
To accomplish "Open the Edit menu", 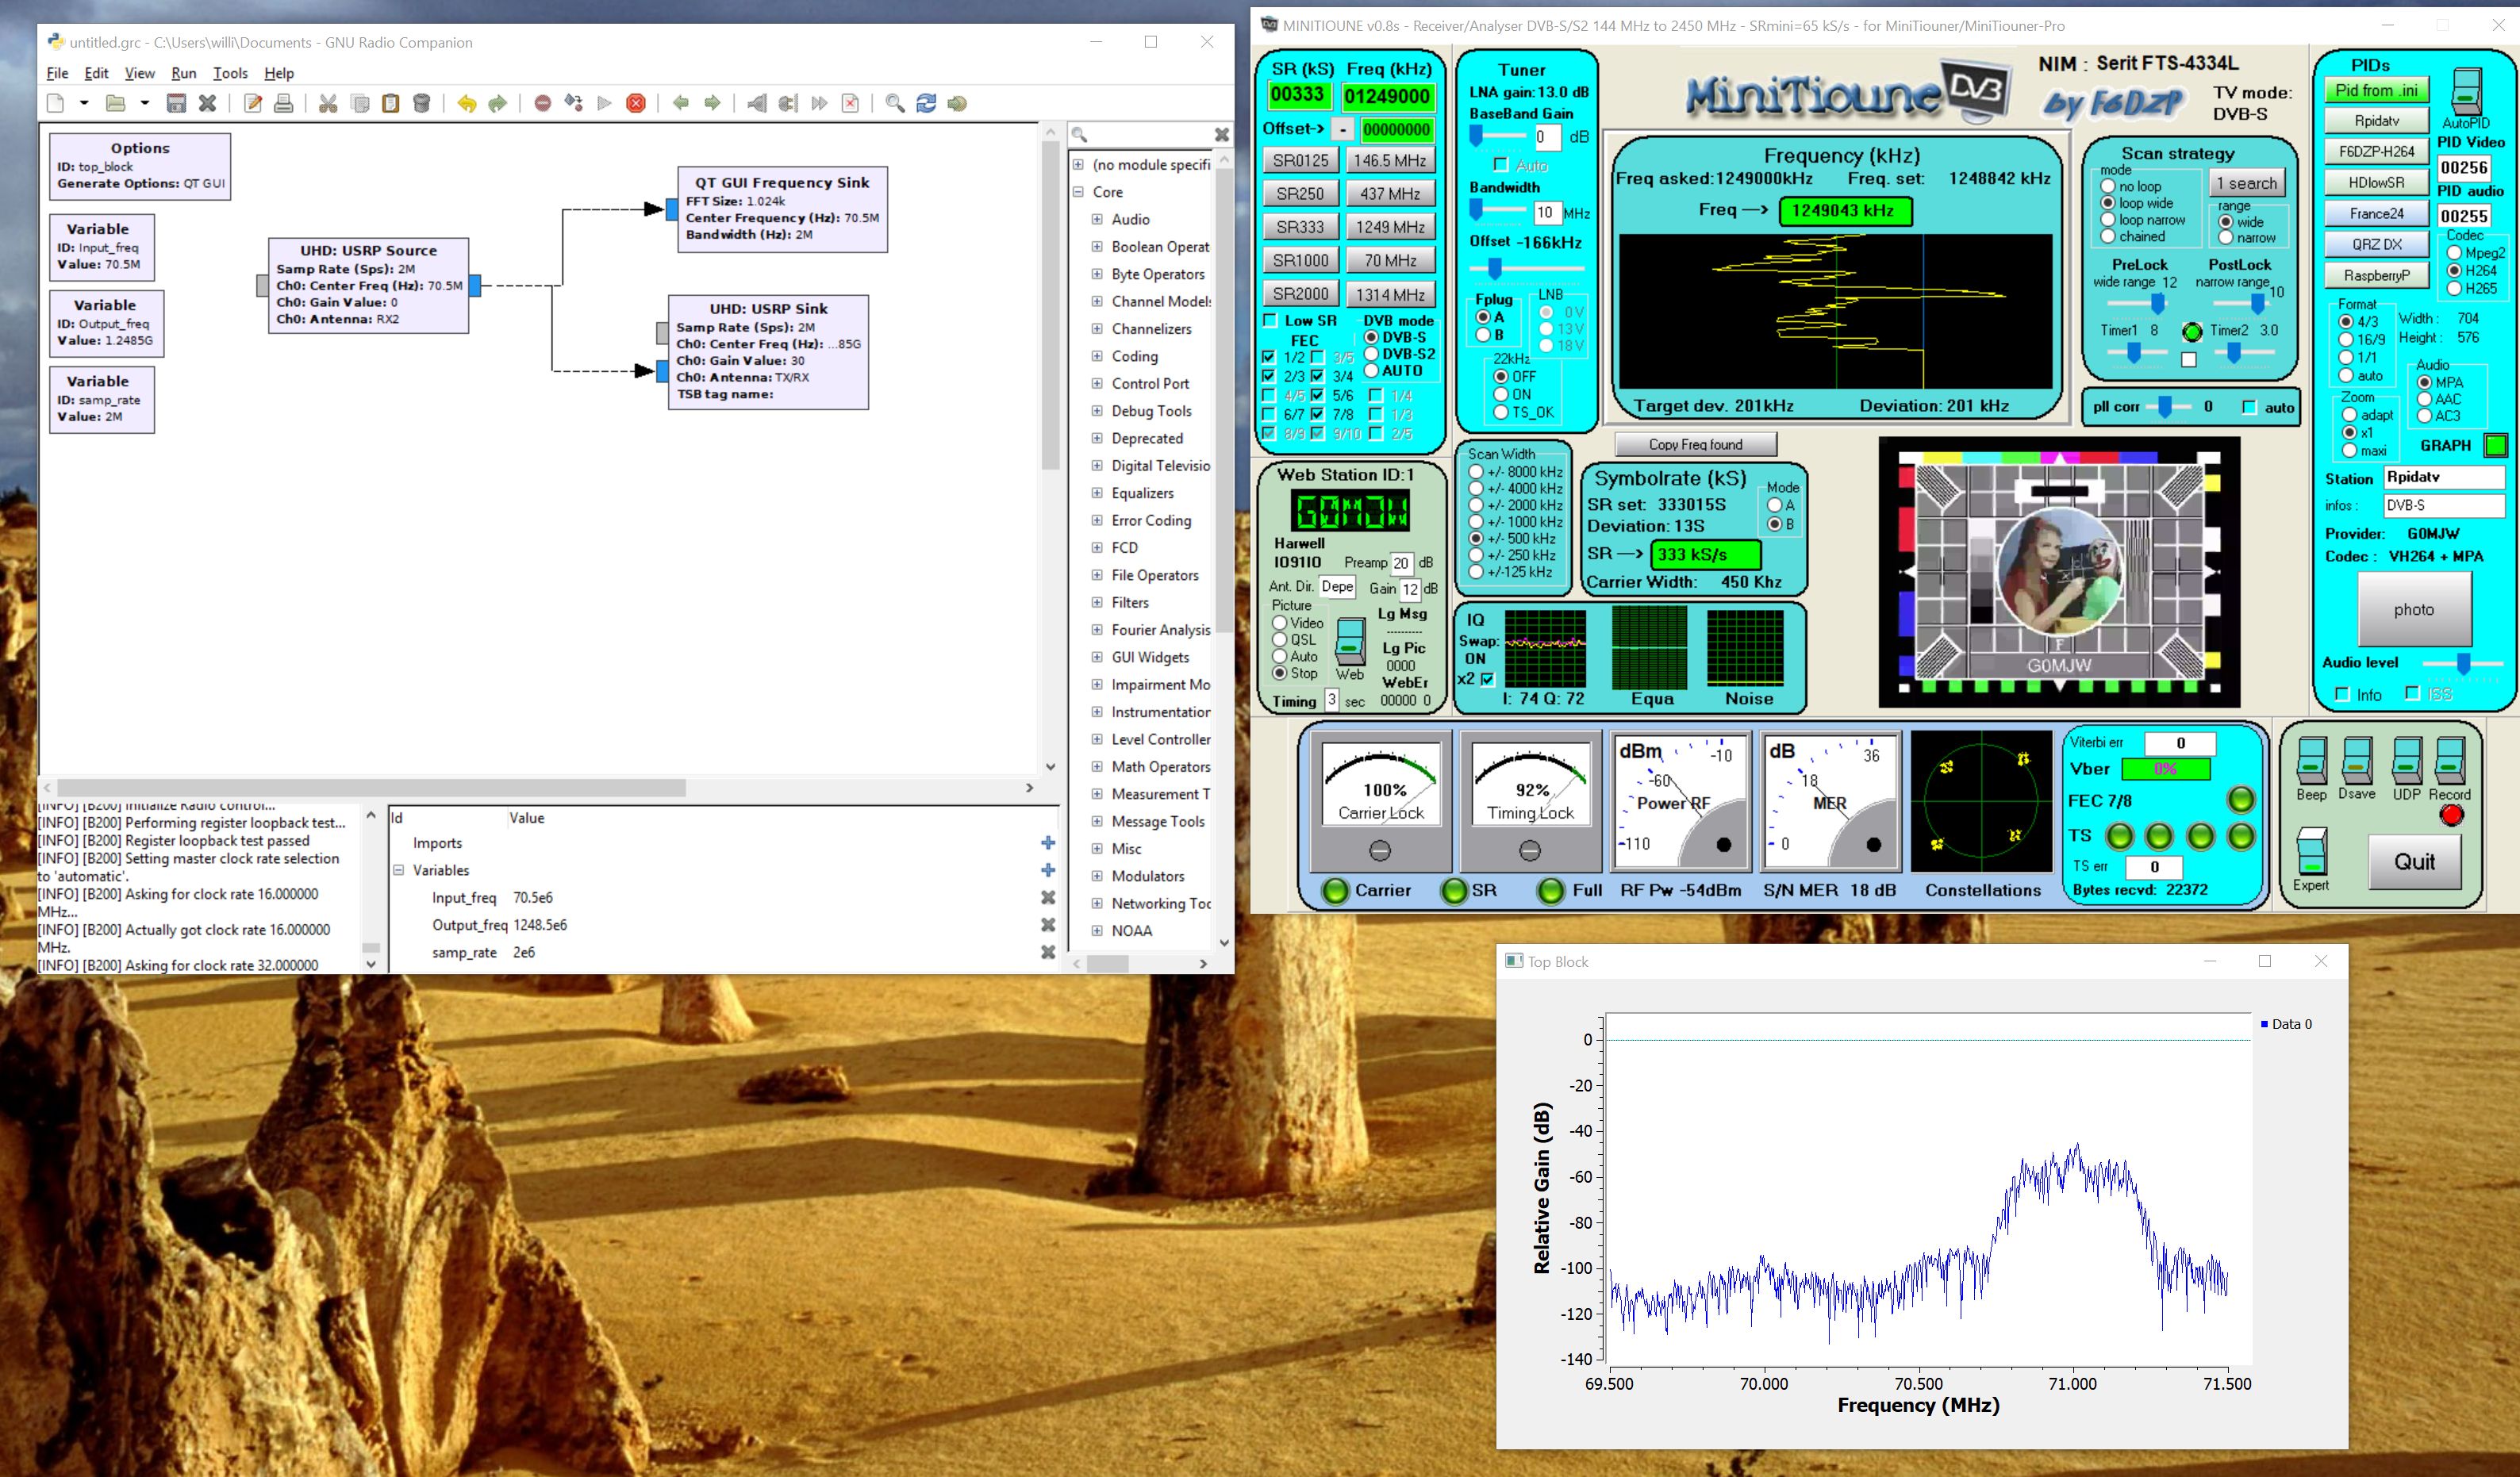I will click(x=96, y=73).
